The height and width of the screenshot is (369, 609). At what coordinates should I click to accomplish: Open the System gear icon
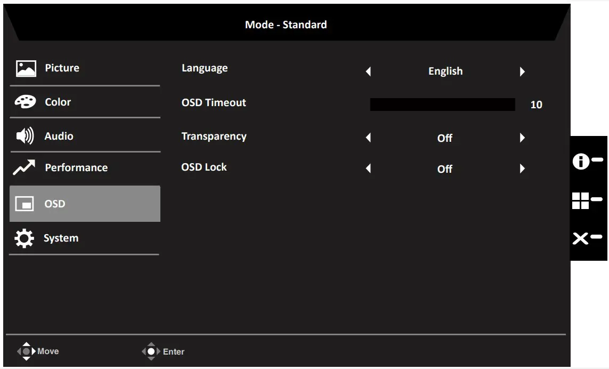coord(24,238)
